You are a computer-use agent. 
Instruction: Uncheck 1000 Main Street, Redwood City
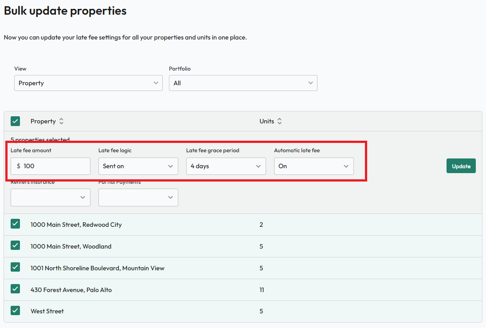coord(15,224)
